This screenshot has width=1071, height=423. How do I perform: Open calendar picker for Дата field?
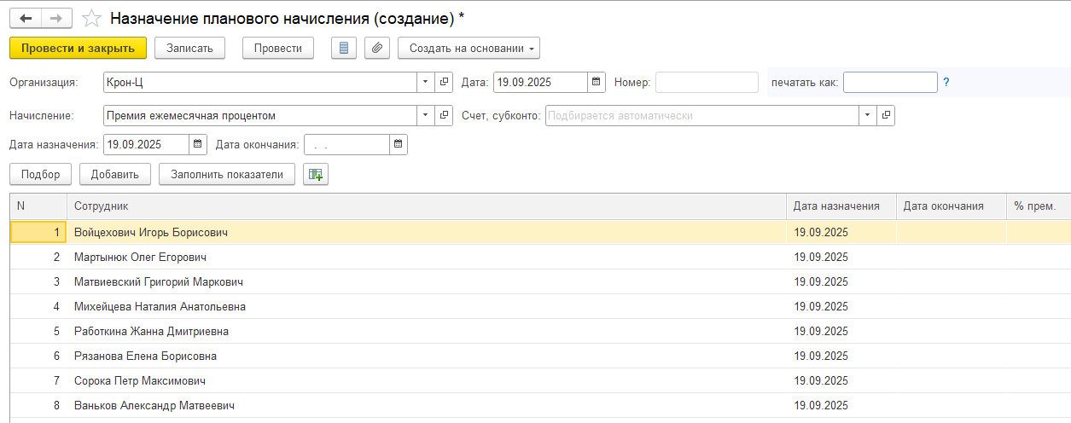point(597,83)
